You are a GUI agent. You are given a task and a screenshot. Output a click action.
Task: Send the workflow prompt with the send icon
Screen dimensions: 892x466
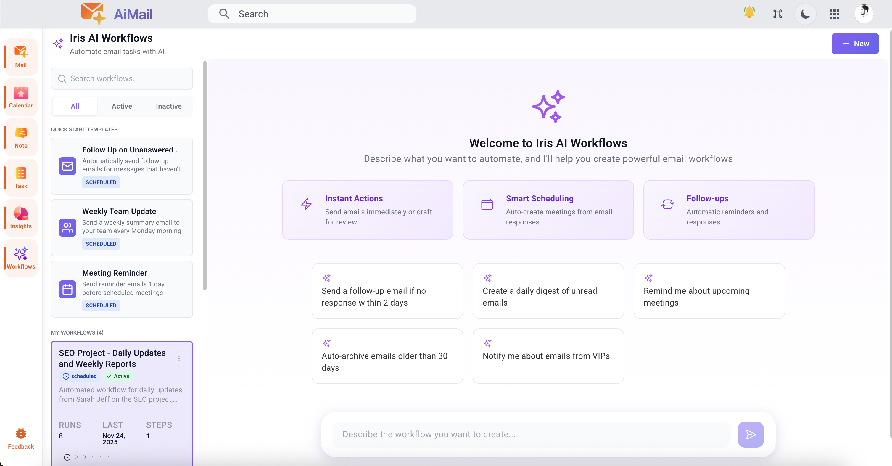point(750,434)
